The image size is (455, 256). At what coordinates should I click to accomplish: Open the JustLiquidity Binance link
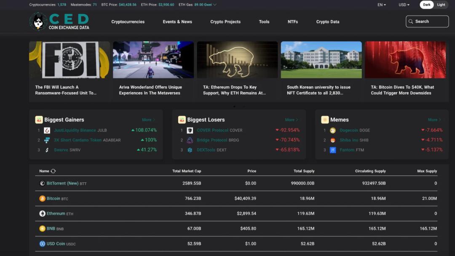pos(75,131)
